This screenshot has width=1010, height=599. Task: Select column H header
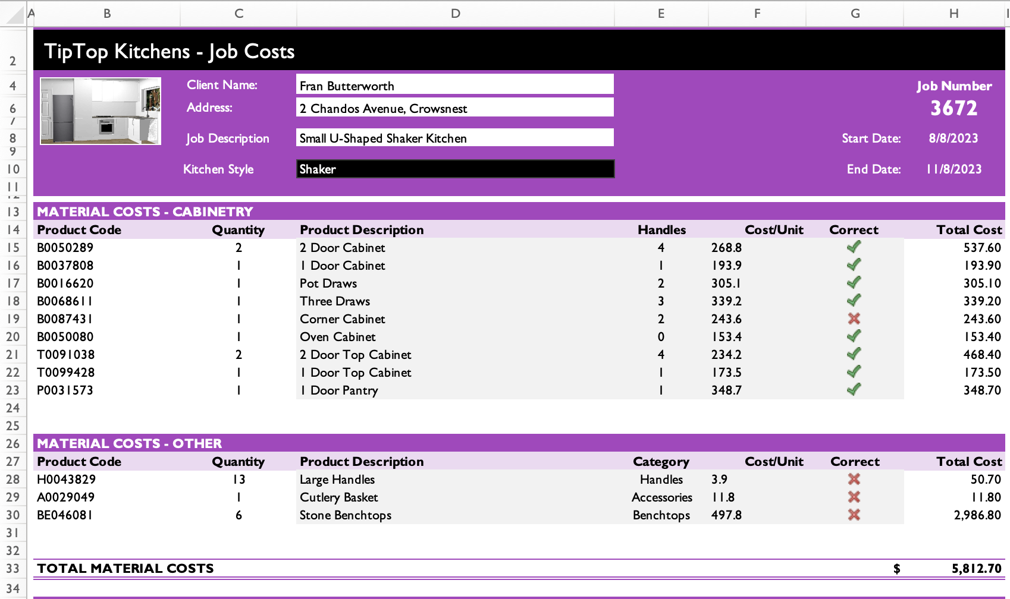tap(954, 13)
